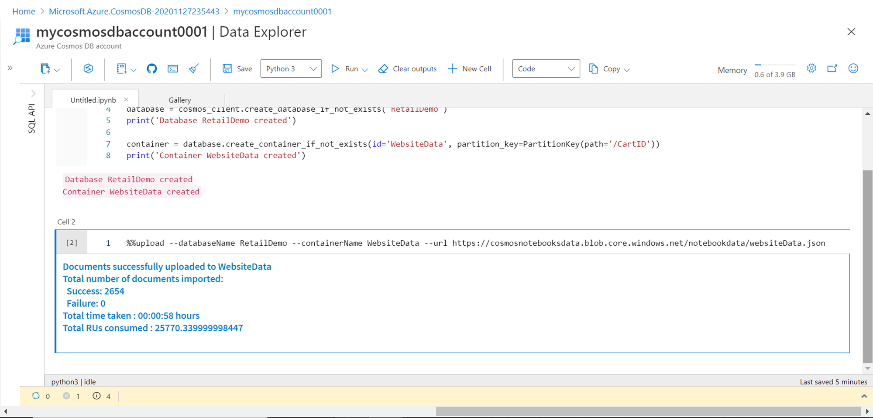
Task: Click the in-progress refresh icon in notification bar
Action: [36, 396]
